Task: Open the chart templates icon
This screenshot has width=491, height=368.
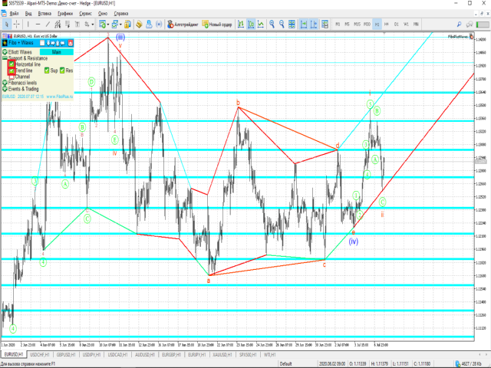Action: point(325,24)
